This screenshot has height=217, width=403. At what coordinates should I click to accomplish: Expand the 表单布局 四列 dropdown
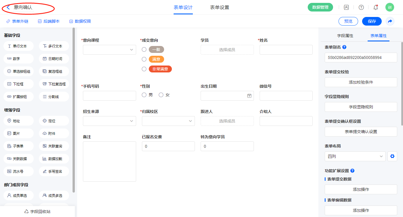pos(355,156)
